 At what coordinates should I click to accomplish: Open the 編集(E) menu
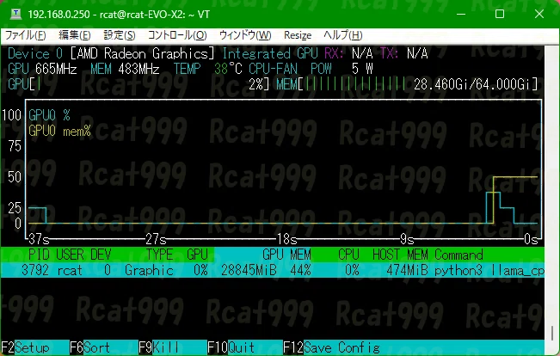tap(75, 35)
